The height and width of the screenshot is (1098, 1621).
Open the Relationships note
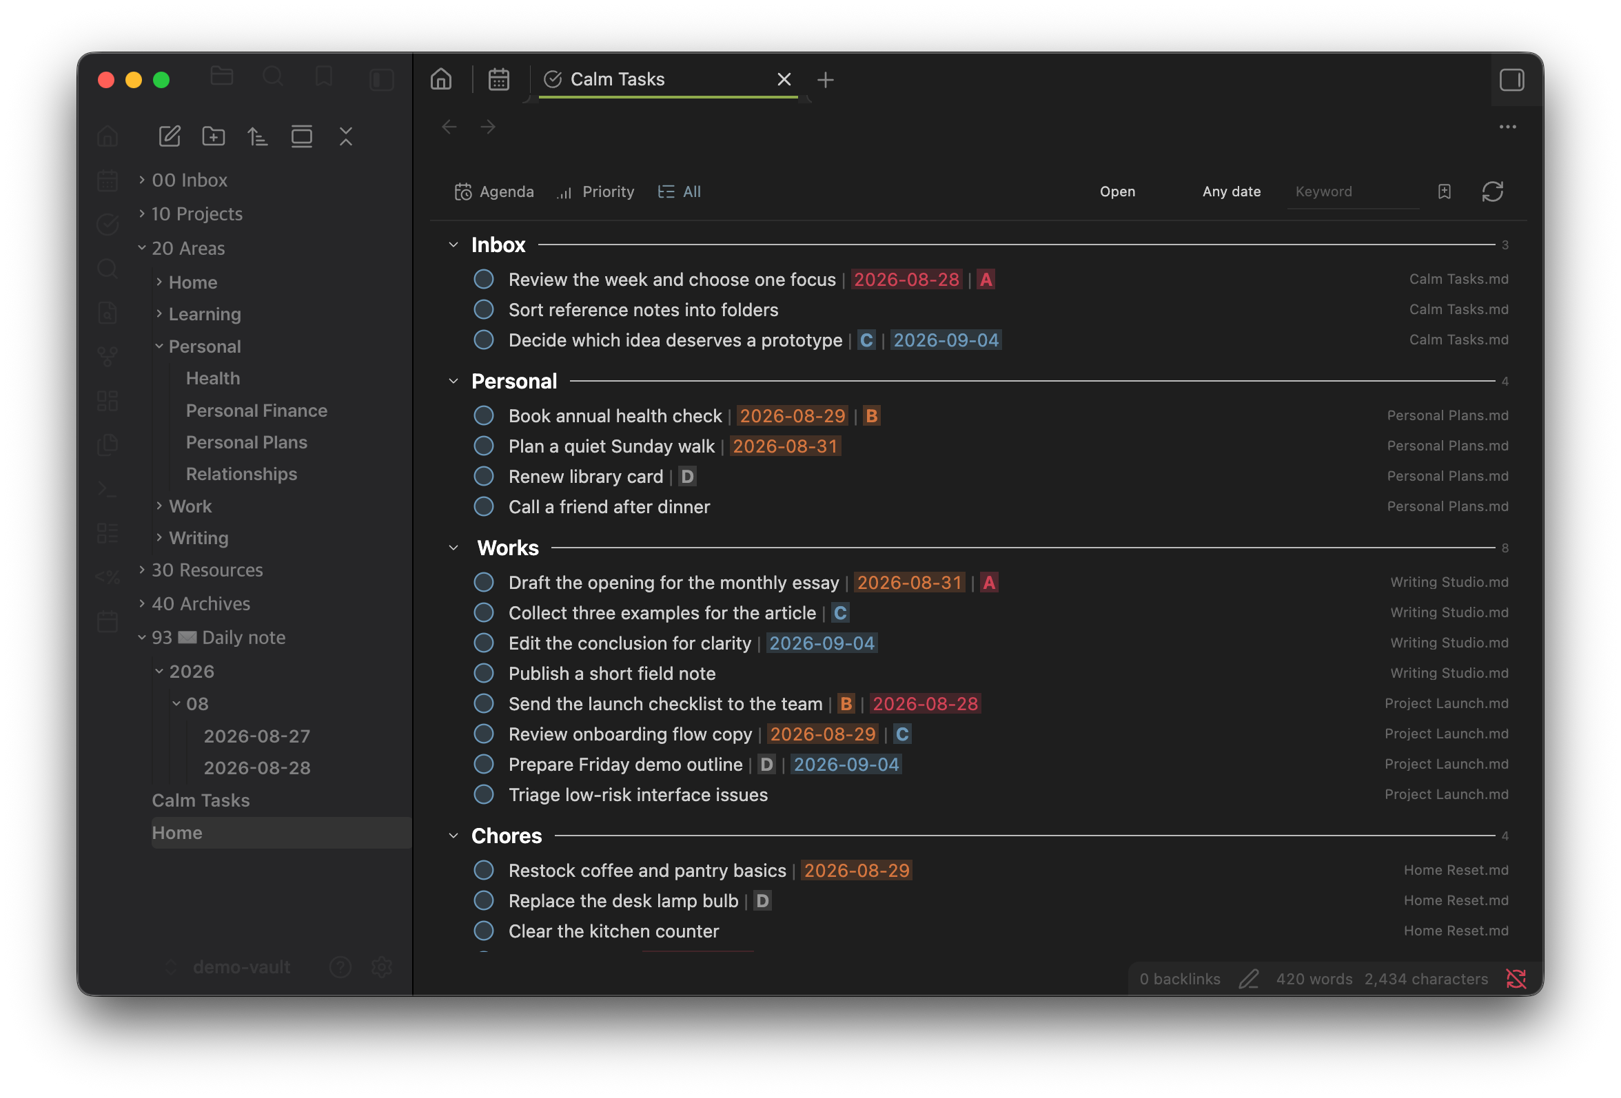(241, 474)
